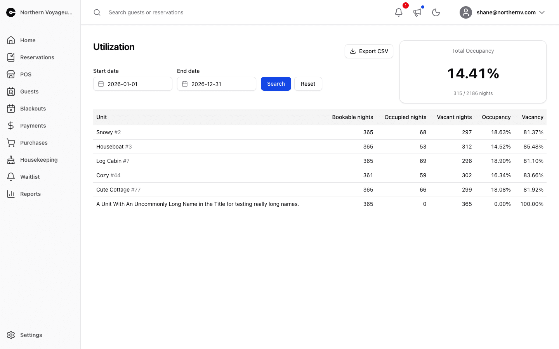Click the Blackouts calendar icon
Viewport: 559px width, 349px height.
(x=11, y=109)
